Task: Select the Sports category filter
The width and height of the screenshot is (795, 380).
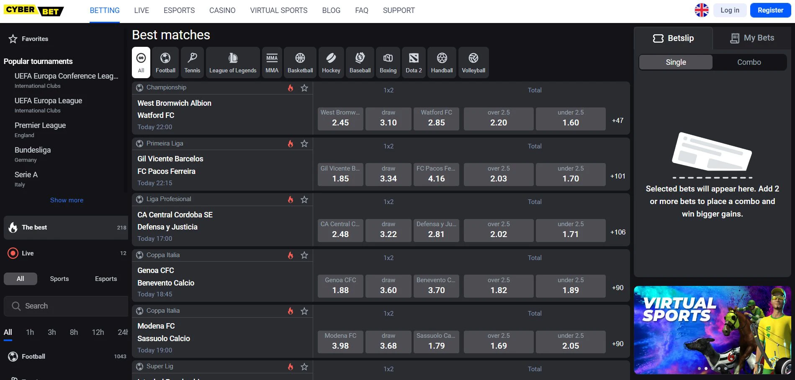Action: tap(59, 279)
